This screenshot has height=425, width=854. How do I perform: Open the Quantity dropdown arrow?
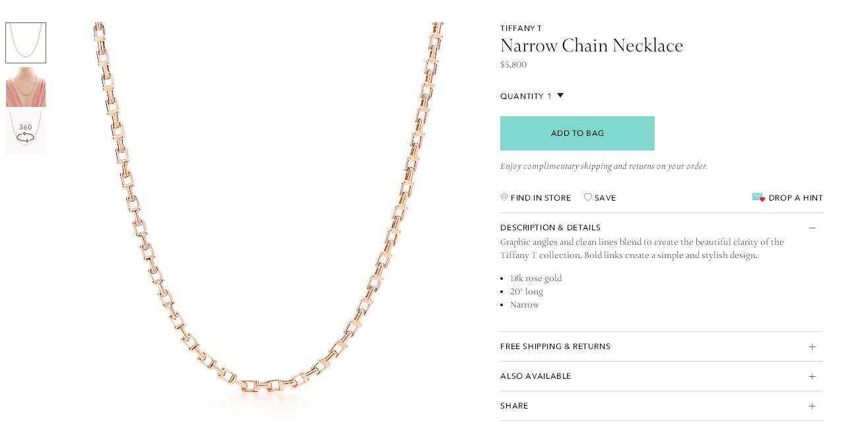click(560, 96)
